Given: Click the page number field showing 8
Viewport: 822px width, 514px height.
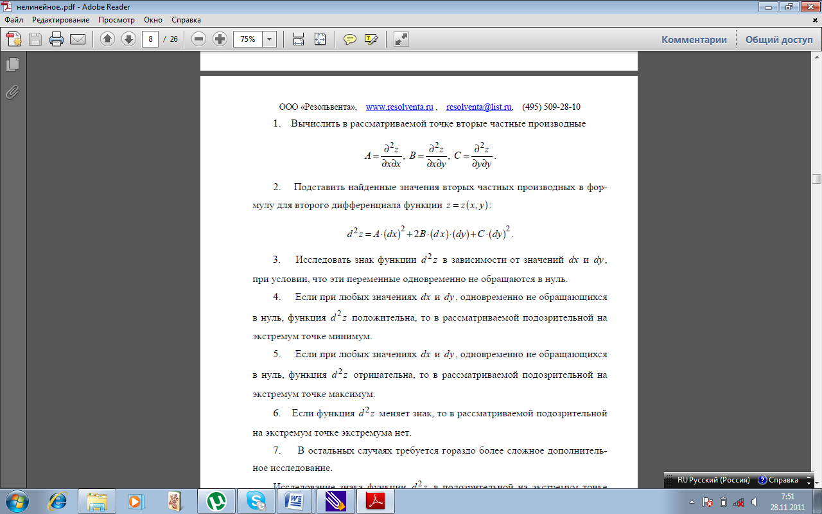Looking at the screenshot, I should click(150, 39).
